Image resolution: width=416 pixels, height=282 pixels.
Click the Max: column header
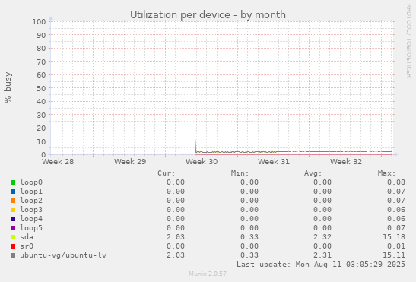[x=386, y=173]
